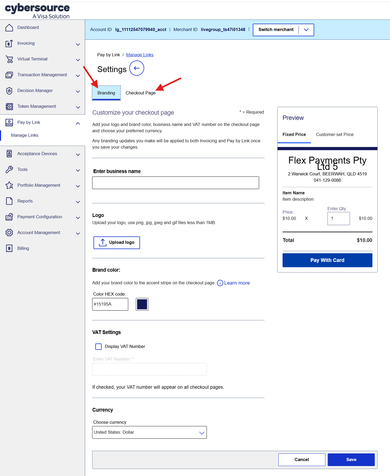Click the Enter business name field
This screenshot has height=476, width=390.
click(175, 183)
